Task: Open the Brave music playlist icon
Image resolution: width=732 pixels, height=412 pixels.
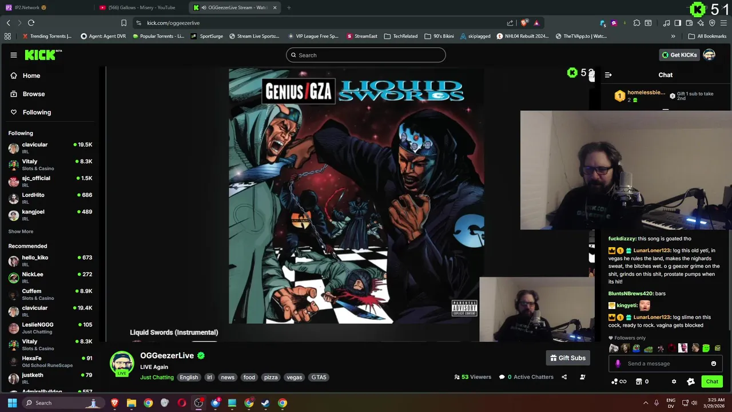Action: [666, 23]
